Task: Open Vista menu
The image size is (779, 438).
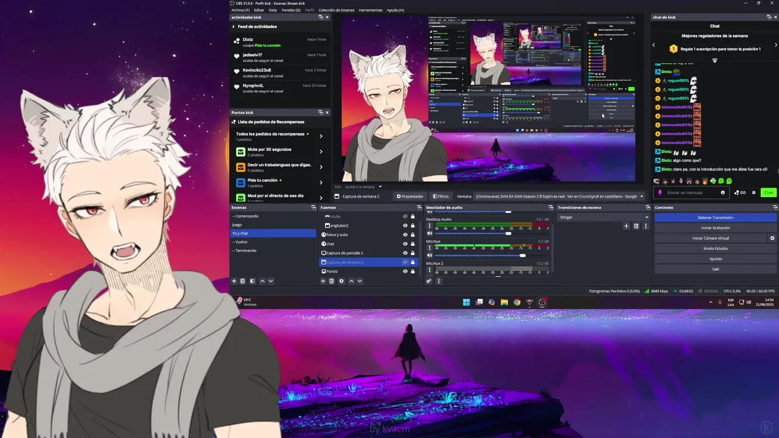Action: pos(273,10)
